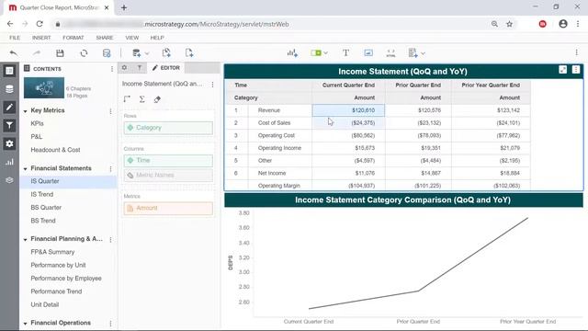Click the undo arrow in toolbar
The image size is (588, 331).
14,53
